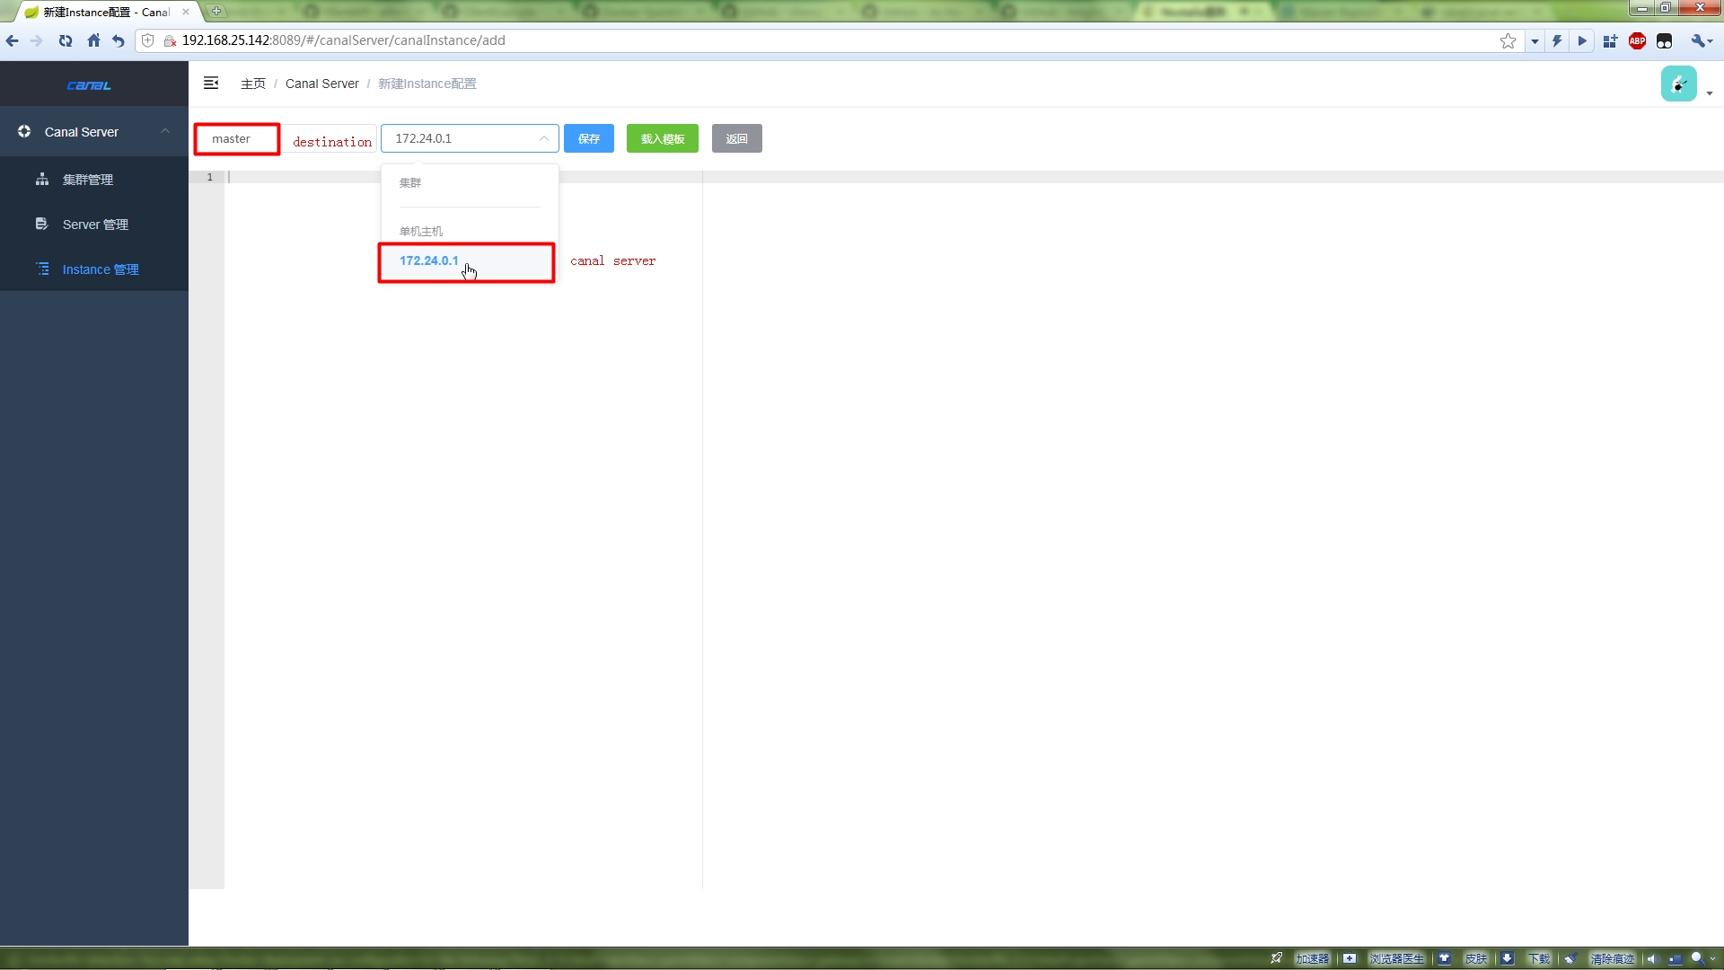The image size is (1724, 970).
Task: Click the gray 返回 button
Action: pyautogui.click(x=736, y=138)
